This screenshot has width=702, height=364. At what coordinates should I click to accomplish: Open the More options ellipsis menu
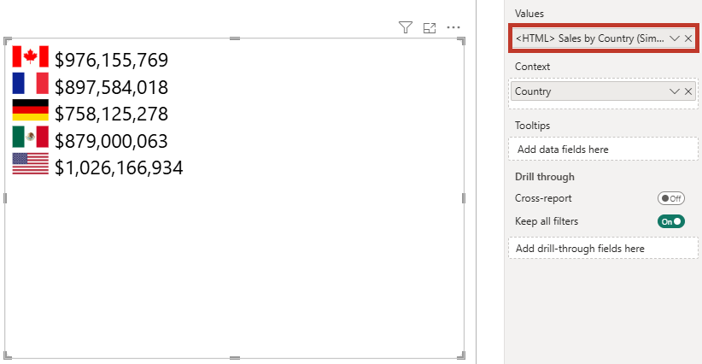(x=453, y=27)
